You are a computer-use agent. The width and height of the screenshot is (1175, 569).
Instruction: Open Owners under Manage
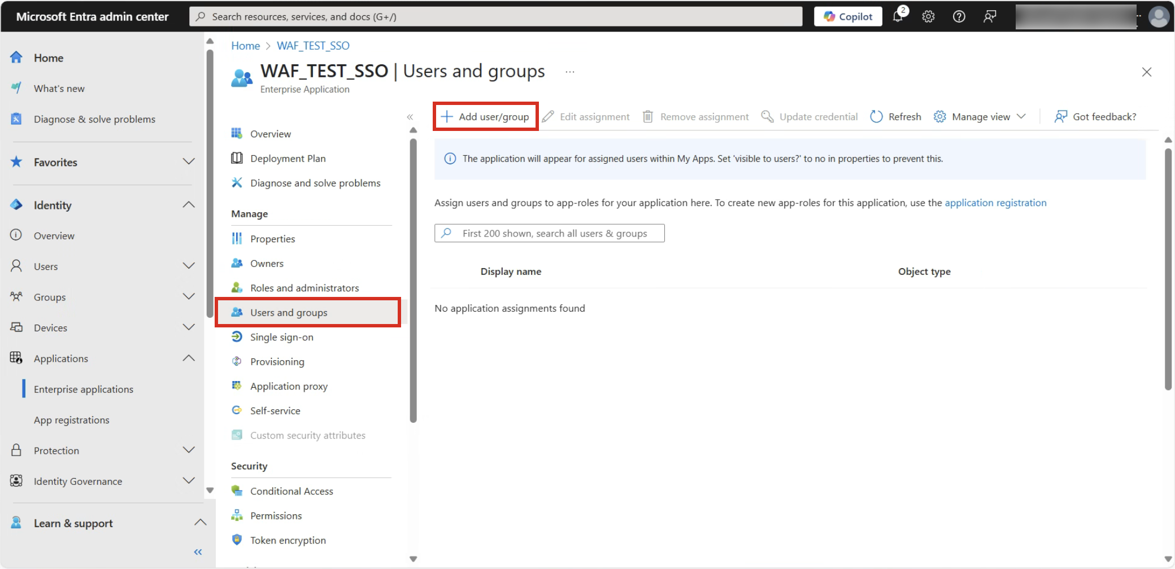(267, 263)
